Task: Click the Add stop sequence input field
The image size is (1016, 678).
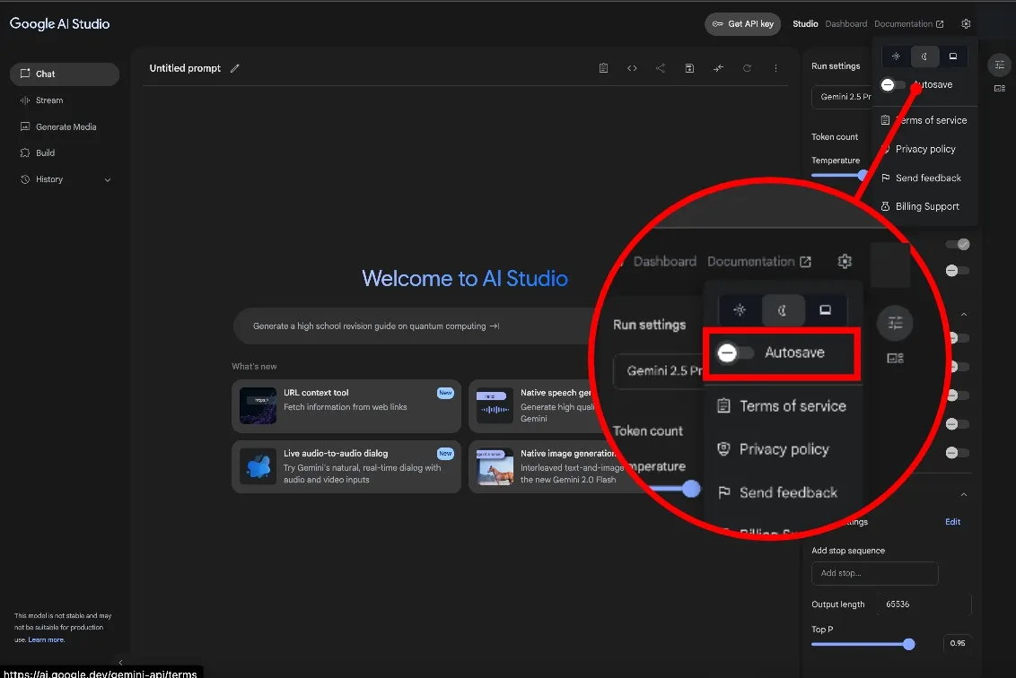Action: tap(875, 573)
